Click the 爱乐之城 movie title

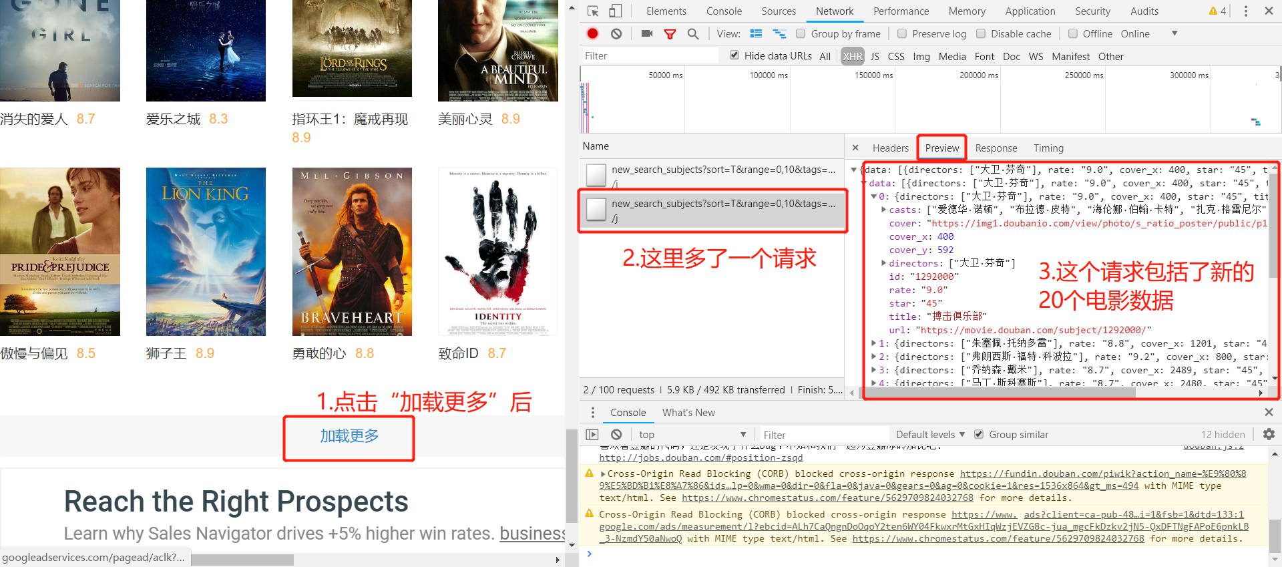(174, 119)
